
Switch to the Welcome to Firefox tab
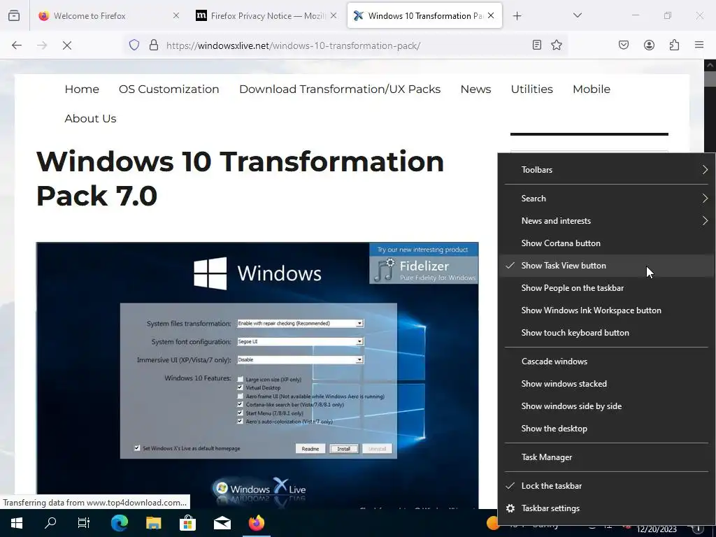pos(108,15)
